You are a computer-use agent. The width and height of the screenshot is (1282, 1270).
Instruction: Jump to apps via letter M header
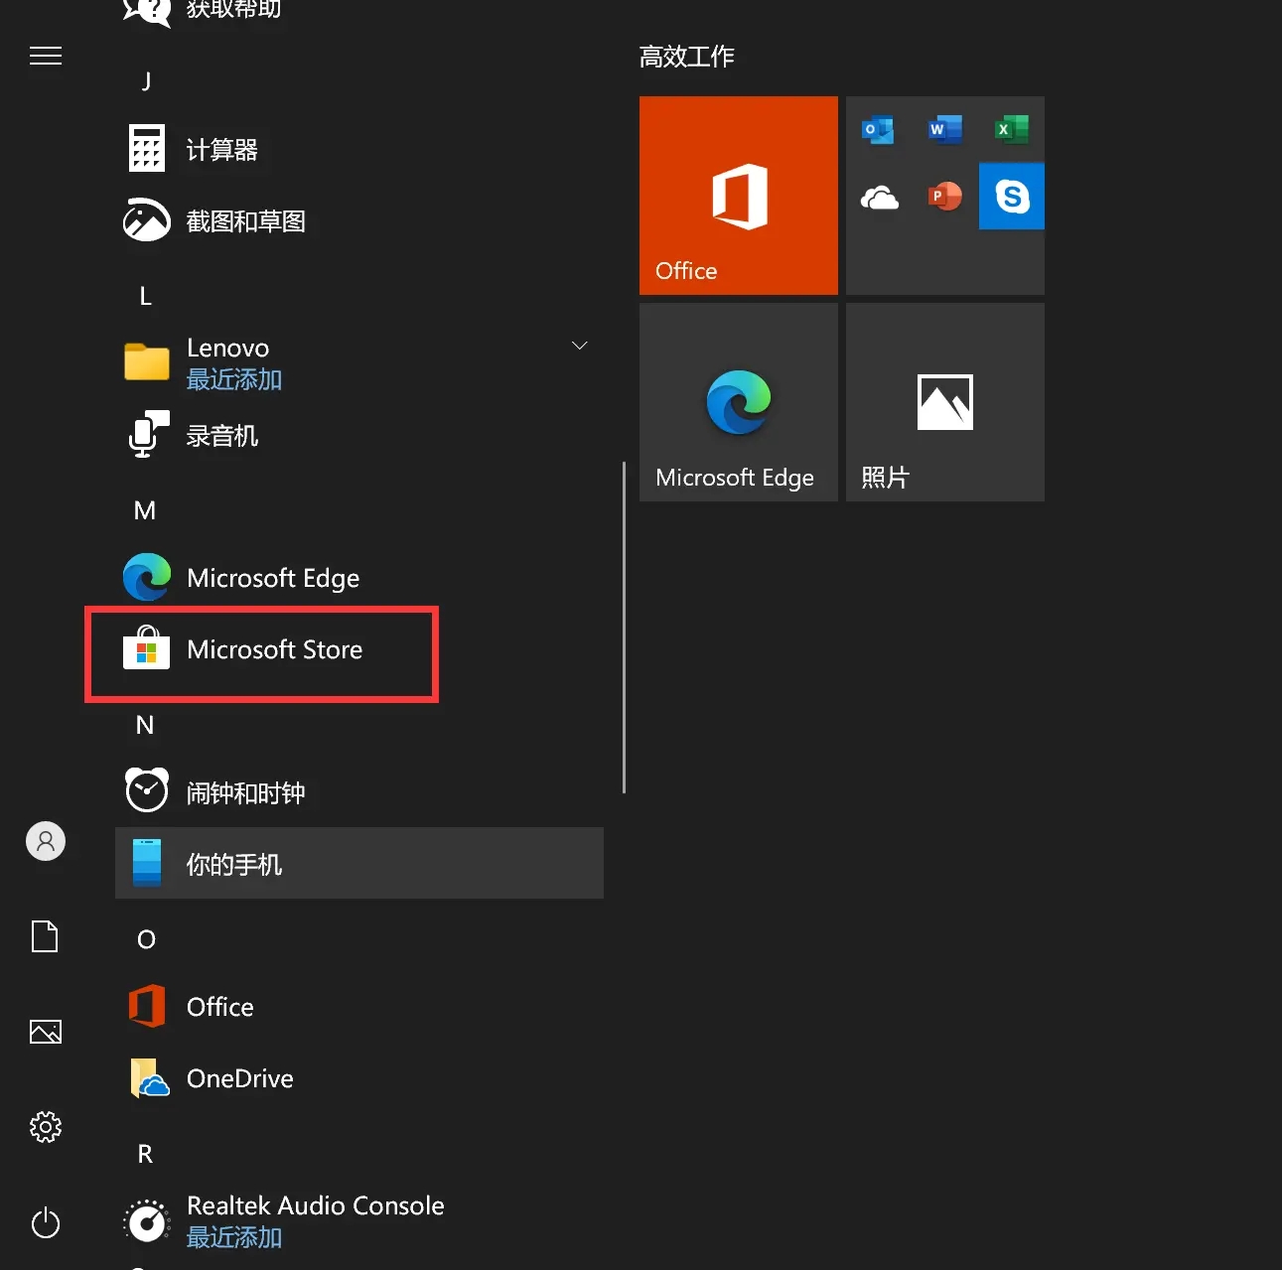click(x=145, y=510)
